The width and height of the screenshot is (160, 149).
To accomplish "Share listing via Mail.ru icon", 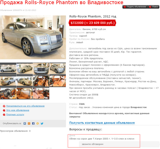I will click(38, 123).
